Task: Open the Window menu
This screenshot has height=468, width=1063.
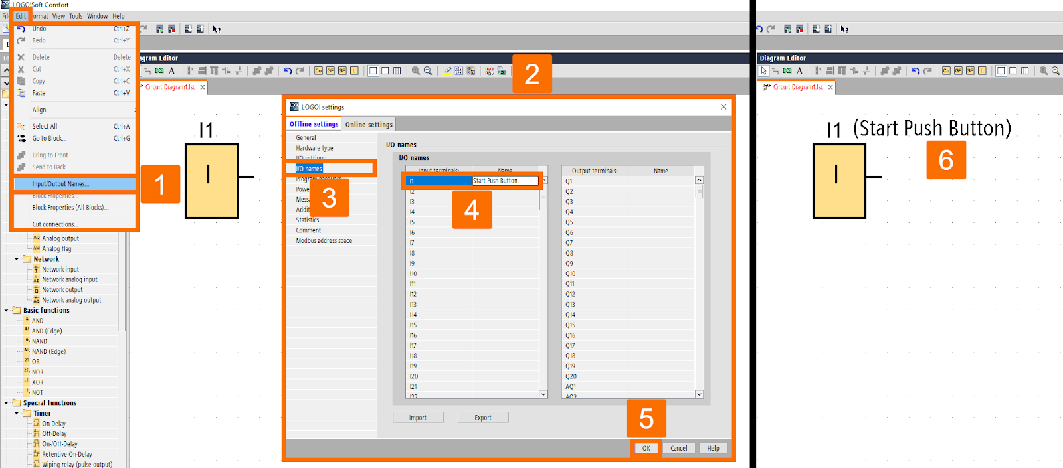Action: [97, 16]
